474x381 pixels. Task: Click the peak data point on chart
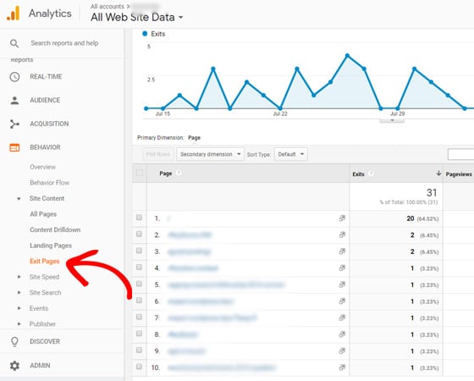click(x=347, y=56)
